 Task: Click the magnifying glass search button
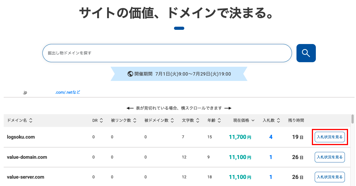(x=306, y=53)
